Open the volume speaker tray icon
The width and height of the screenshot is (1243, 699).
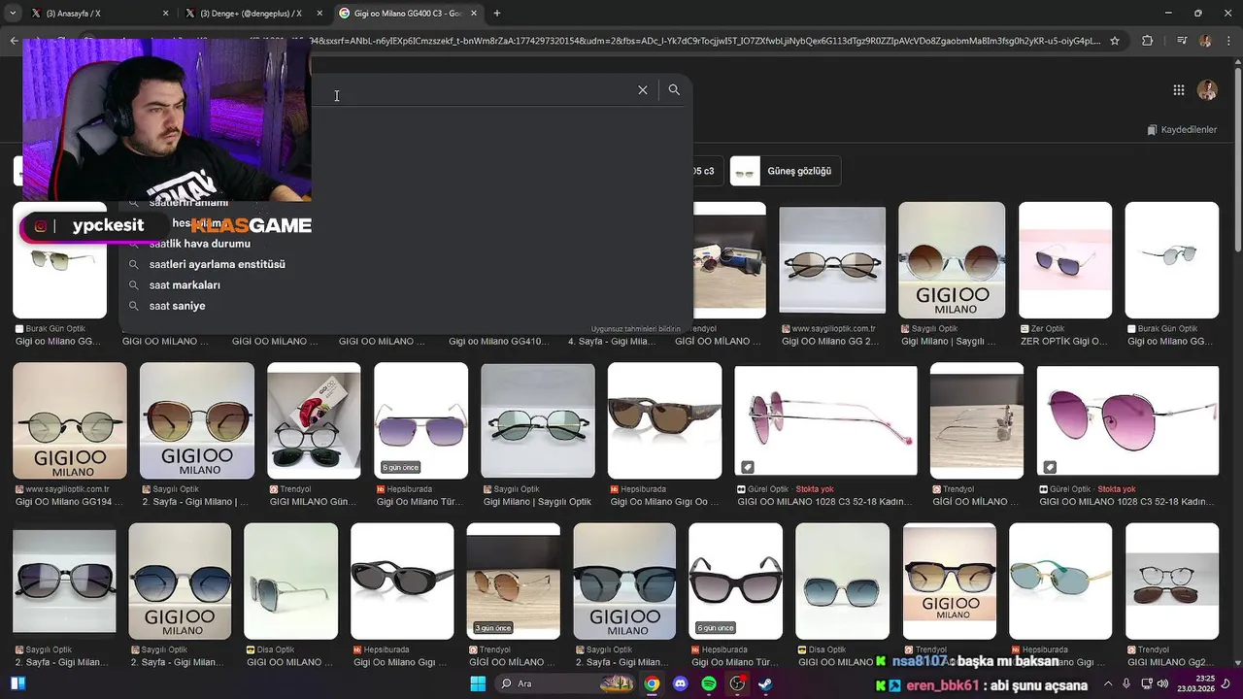(x=1163, y=683)
